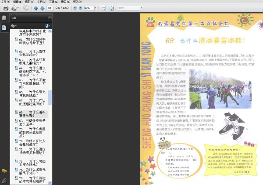Go to next page with down arrow
Screen dimensions: 263x185
[x=42, y=8]
